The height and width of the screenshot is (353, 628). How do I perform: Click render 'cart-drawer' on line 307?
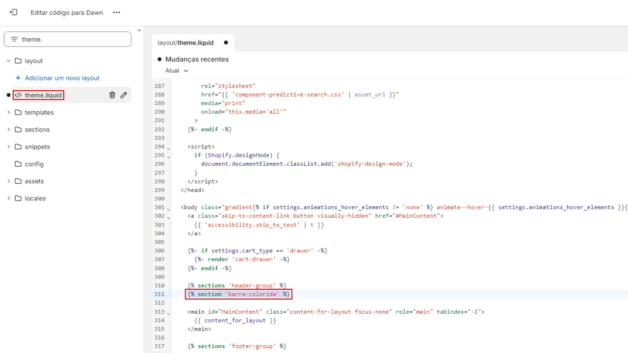point(242,259)
